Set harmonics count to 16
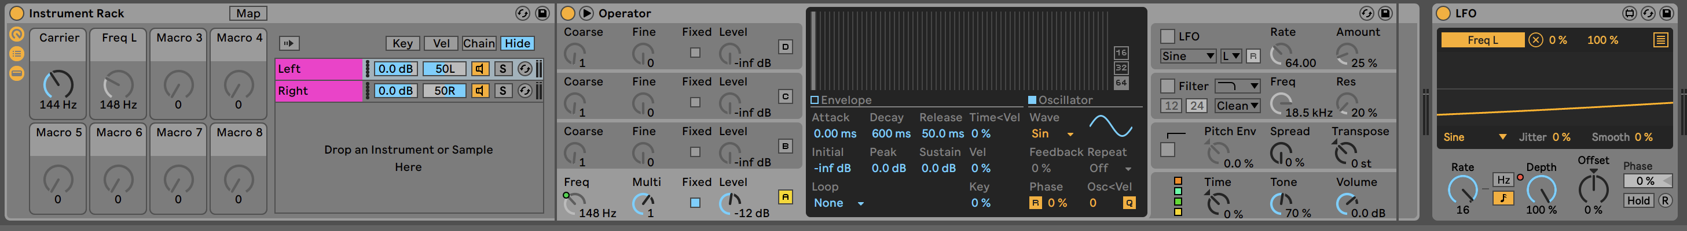Screen dimensions: 1687x231 coord(1121,53)
